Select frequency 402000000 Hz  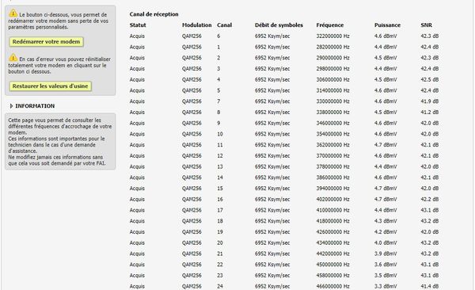[x=333, y=200]
